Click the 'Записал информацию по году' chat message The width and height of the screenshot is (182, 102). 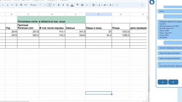click(x=170, y=48)
